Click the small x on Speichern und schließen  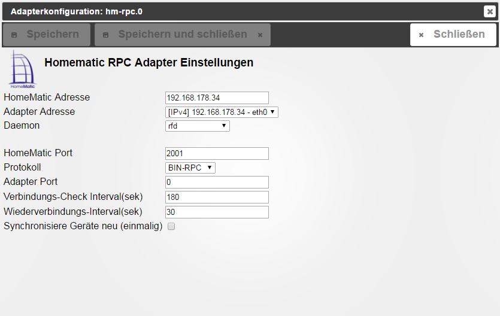(260, 35)
